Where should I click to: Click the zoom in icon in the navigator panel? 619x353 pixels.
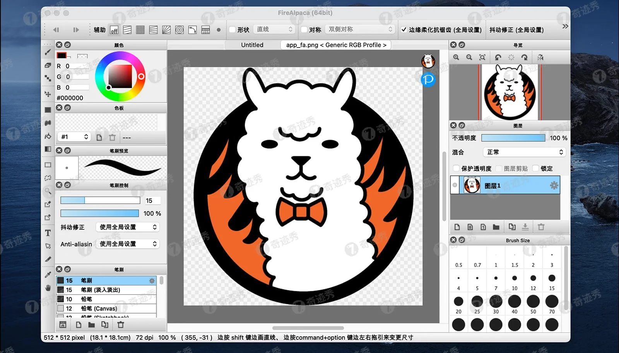457,57
